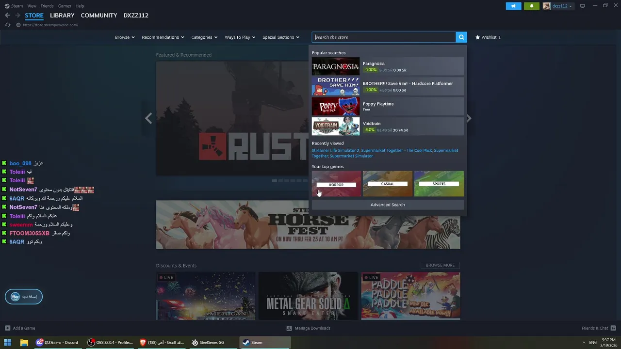The image size is (621, 349).
Task: Open the Friends menu
Action: tap(47, 6)
